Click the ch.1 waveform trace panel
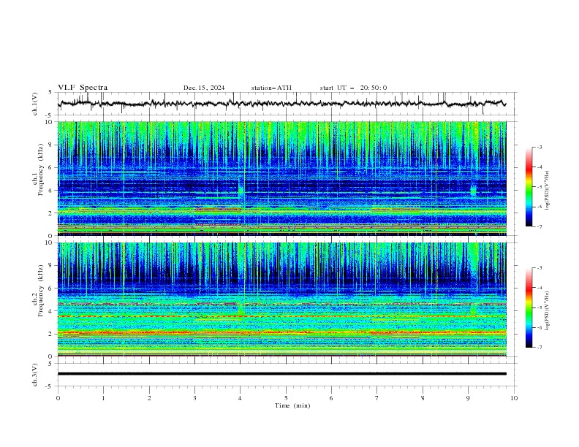 click(x=287, y=104)
